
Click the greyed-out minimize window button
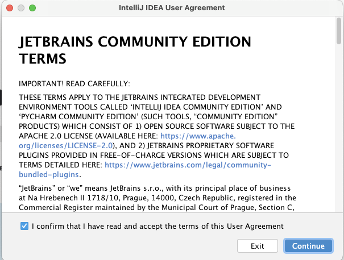(21, 8)
